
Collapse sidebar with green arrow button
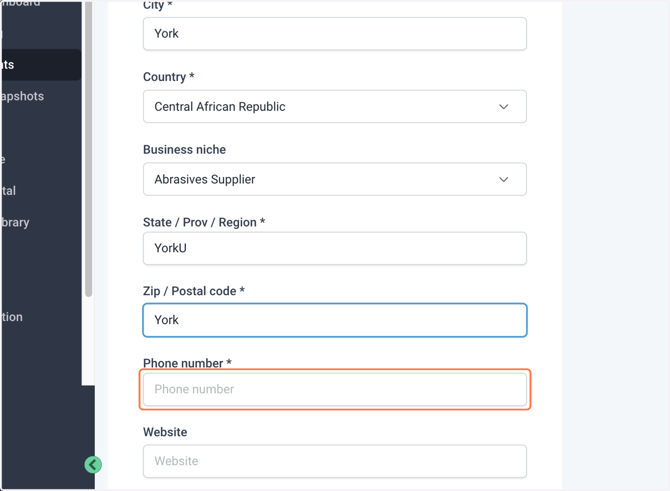click(93, 464)
